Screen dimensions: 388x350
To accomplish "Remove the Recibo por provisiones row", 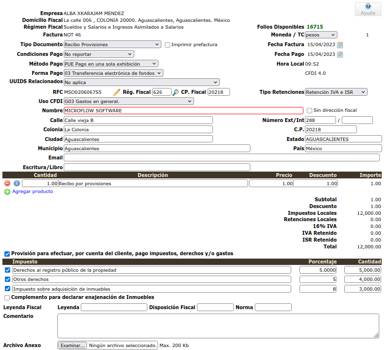I will (7, 183).
